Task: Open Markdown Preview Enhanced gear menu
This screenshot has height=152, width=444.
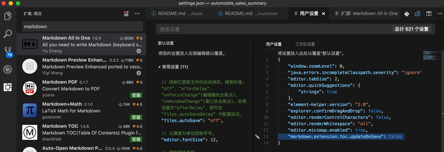Action: (x=139, y=73)
